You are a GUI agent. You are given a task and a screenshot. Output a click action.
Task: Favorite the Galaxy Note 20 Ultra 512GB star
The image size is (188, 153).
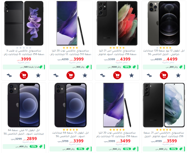pyautogui.click(x=85, y=75)
